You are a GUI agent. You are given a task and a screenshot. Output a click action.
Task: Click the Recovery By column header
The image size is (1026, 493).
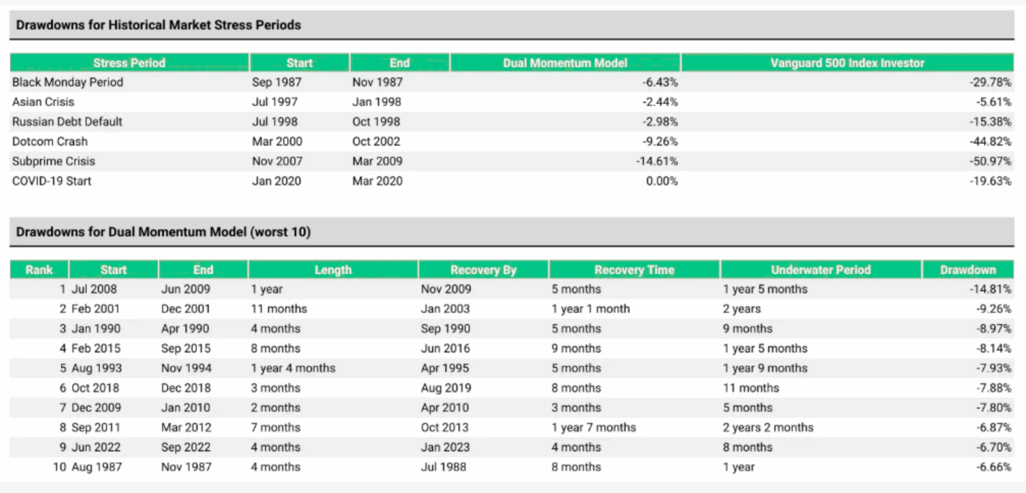483,270
